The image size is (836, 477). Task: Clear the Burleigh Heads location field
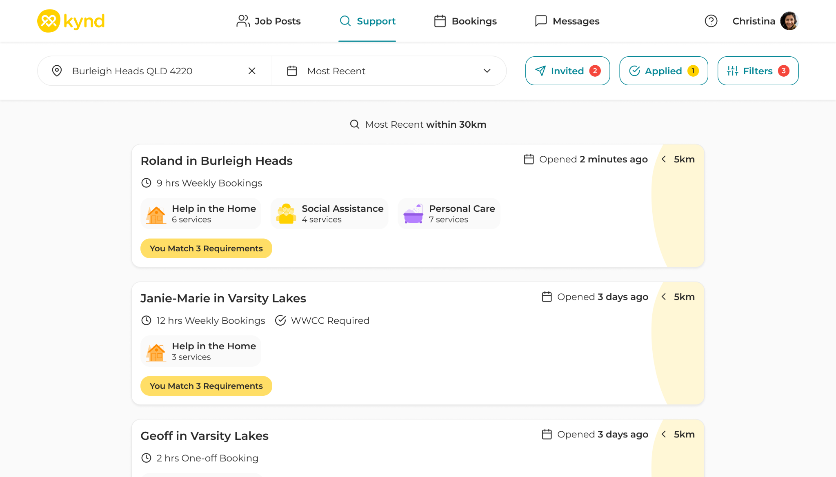click(252, 71)
